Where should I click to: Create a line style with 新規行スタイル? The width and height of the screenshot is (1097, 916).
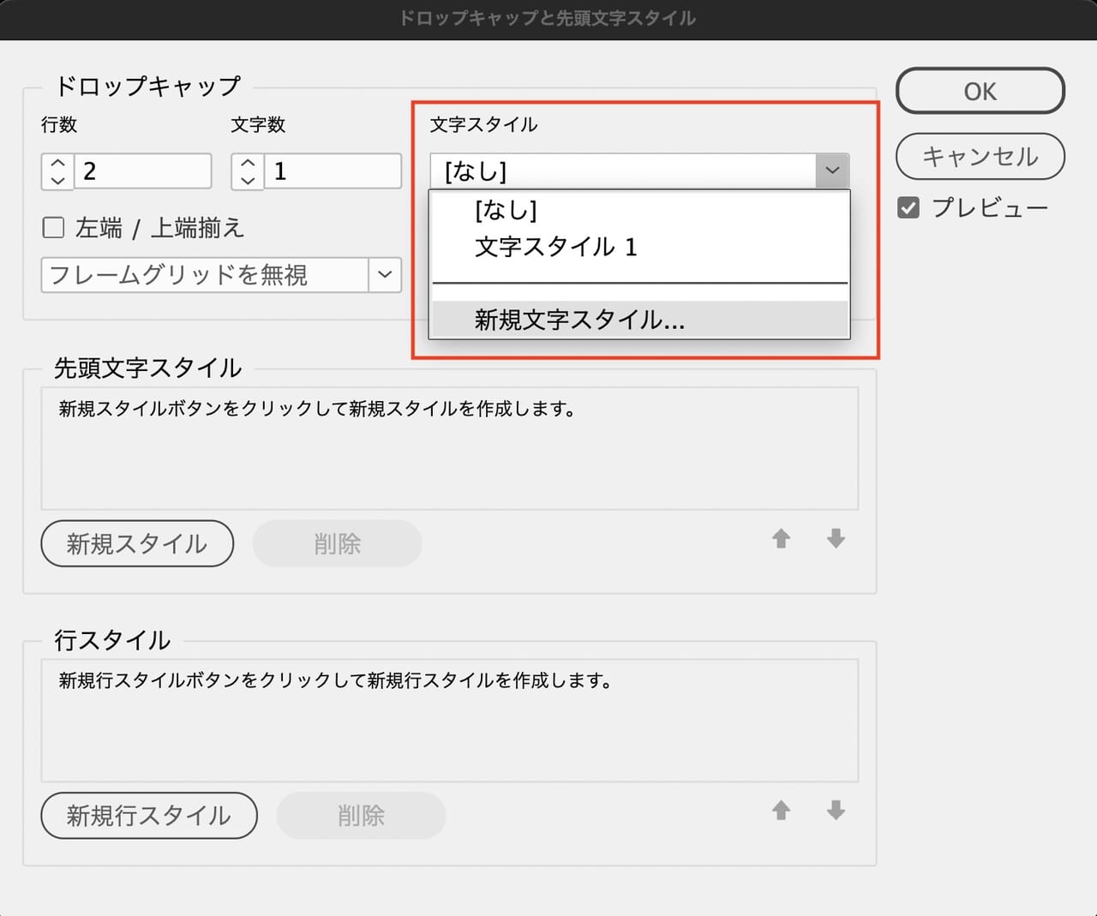point(148,816)
